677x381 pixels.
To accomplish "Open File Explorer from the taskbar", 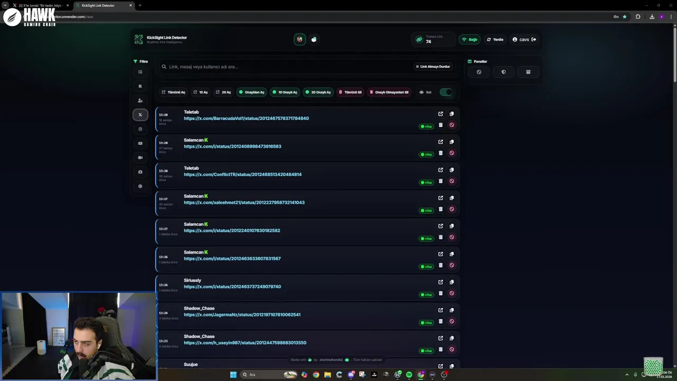I will click(327, 375).
